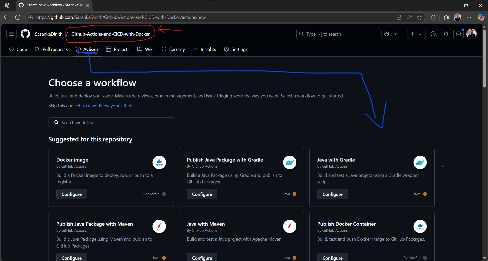Image resolution: width=488 pixels, height=261 pixels.
Task: Open the split screen icon in address bar
Action: [x=399, y=17]
